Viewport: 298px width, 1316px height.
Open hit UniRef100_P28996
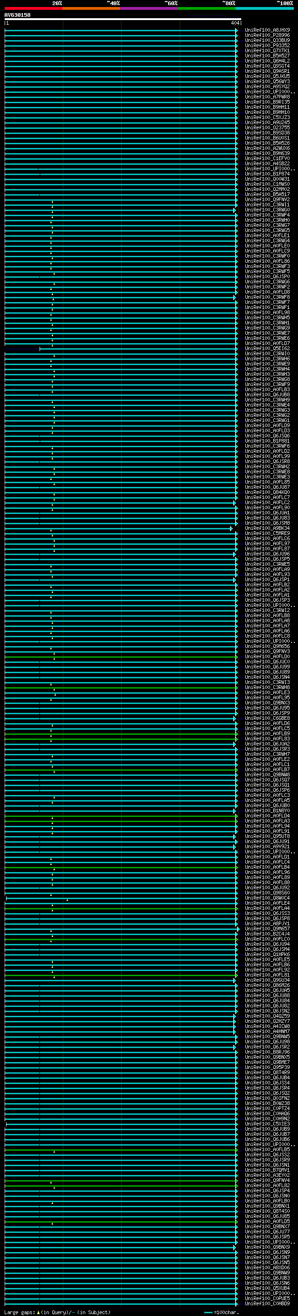point(267,35)
